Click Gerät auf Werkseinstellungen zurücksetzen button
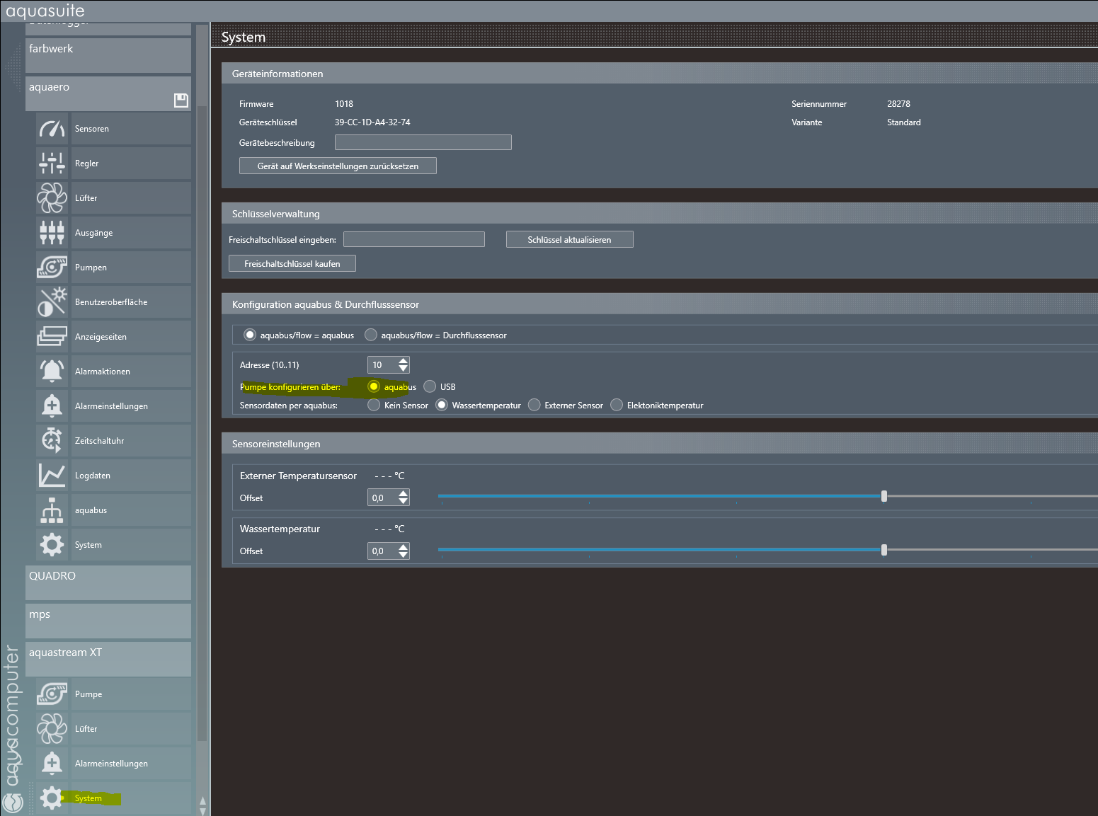 pyautogui.click(x=338, y=166)
